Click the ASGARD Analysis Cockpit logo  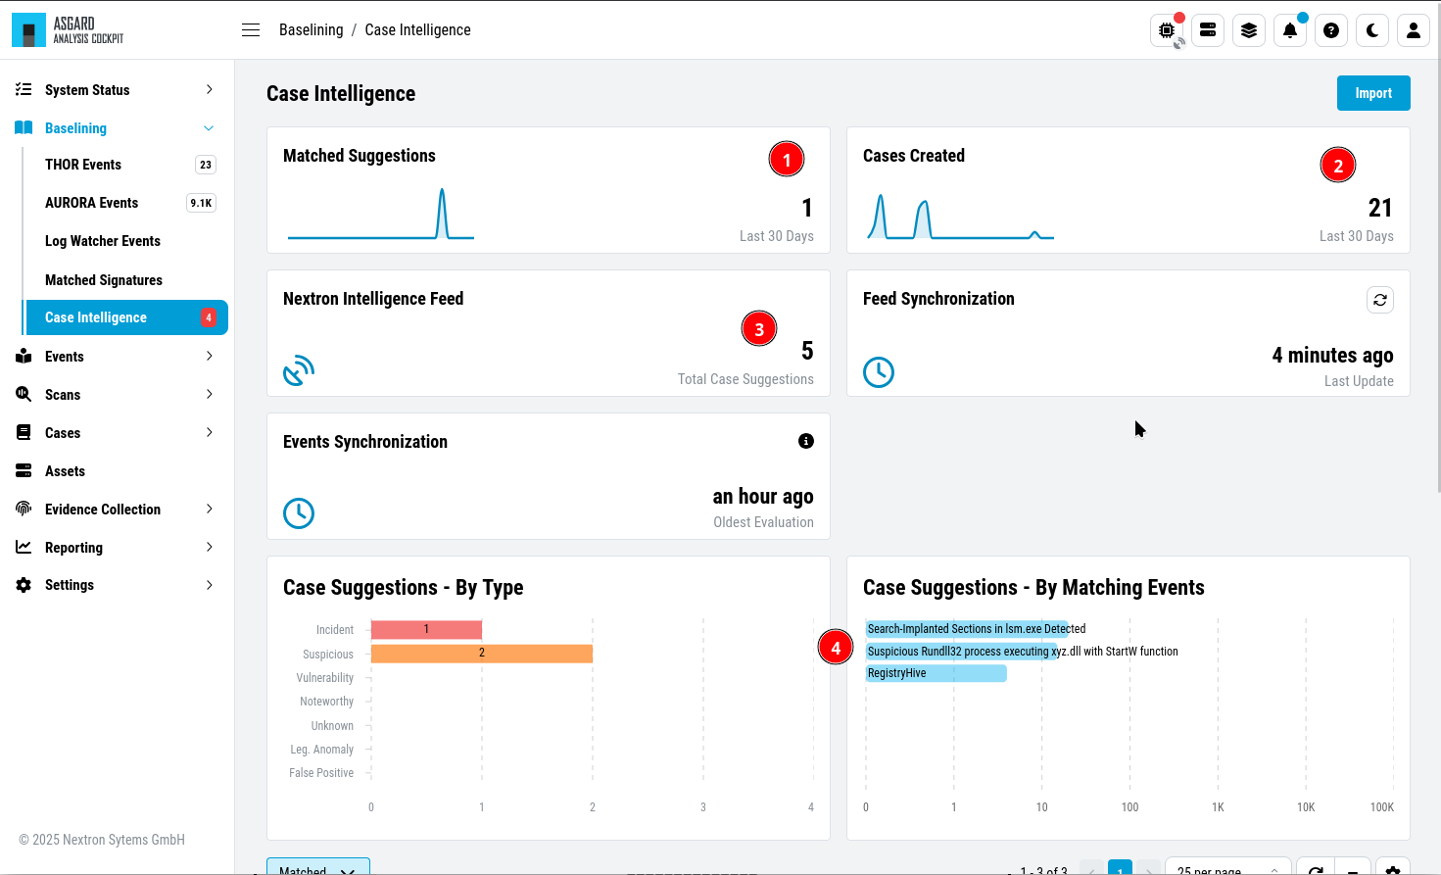69,30
